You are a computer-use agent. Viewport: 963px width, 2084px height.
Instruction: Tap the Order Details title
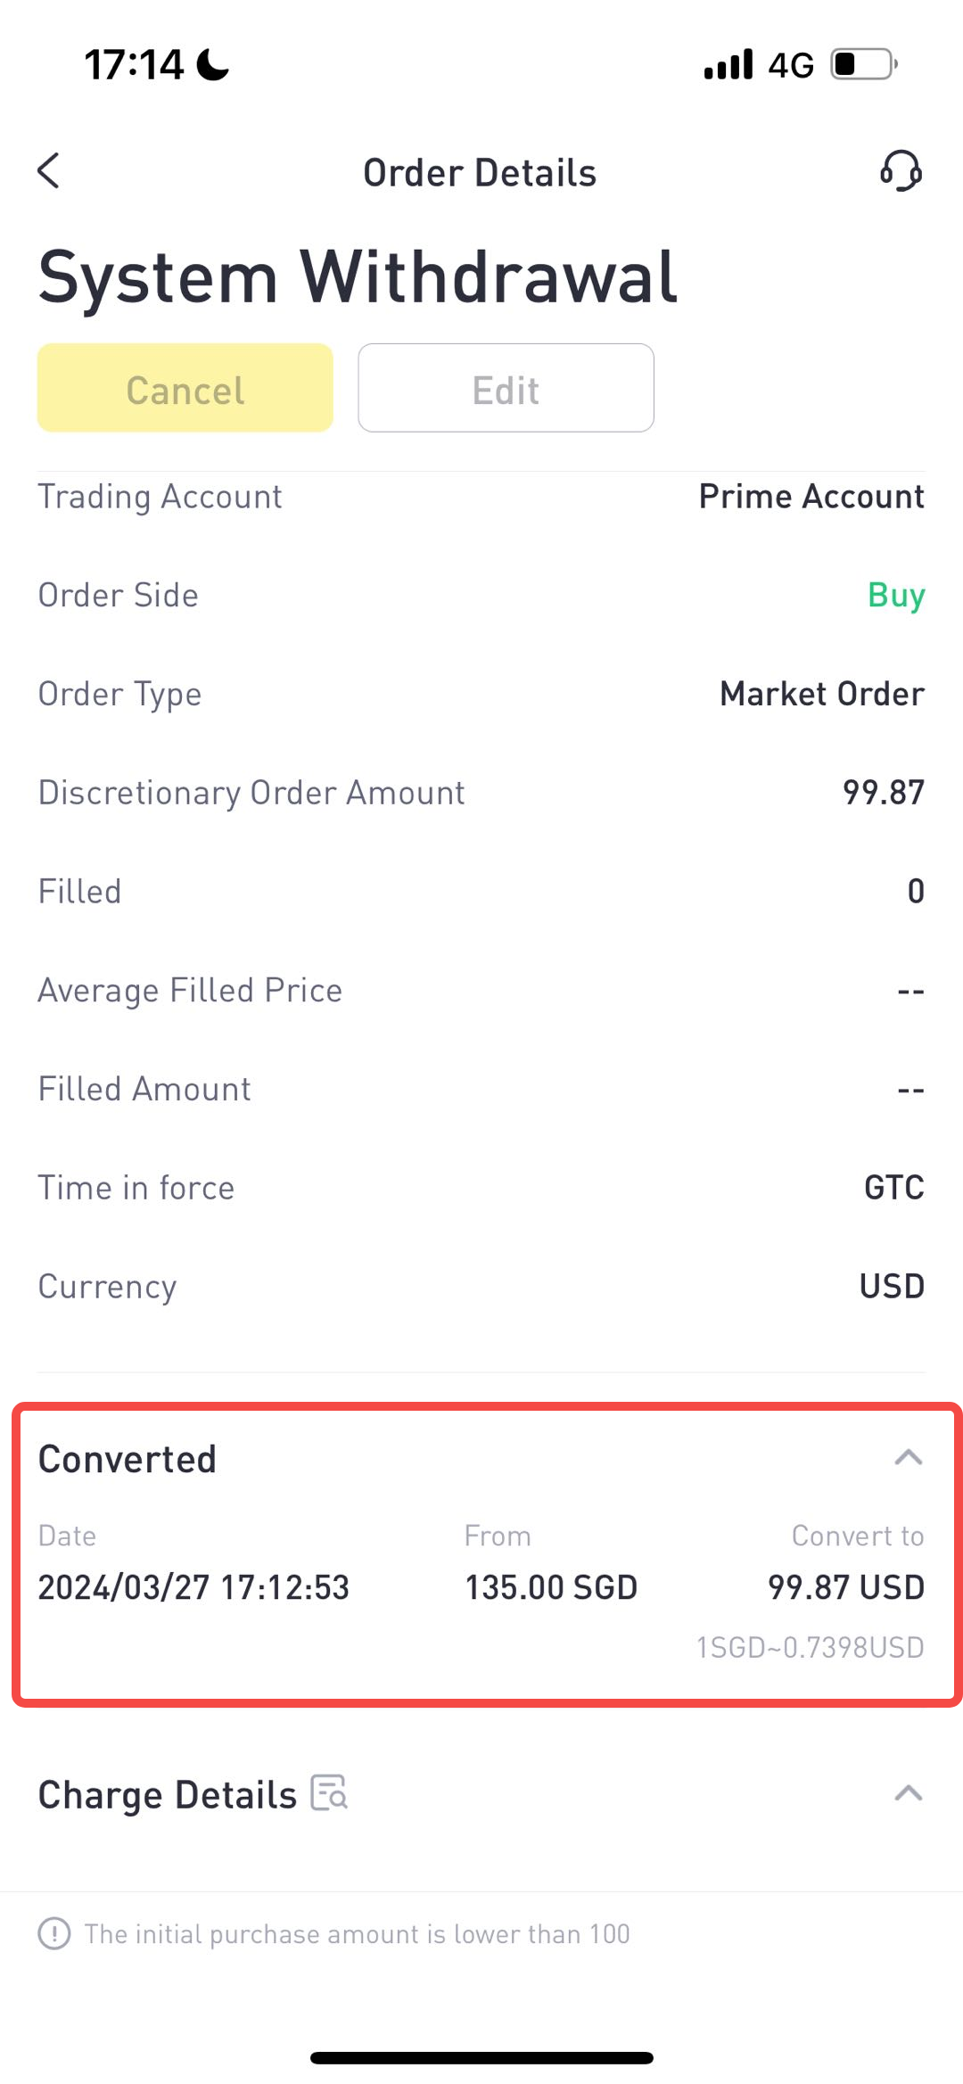coord(480,172)
